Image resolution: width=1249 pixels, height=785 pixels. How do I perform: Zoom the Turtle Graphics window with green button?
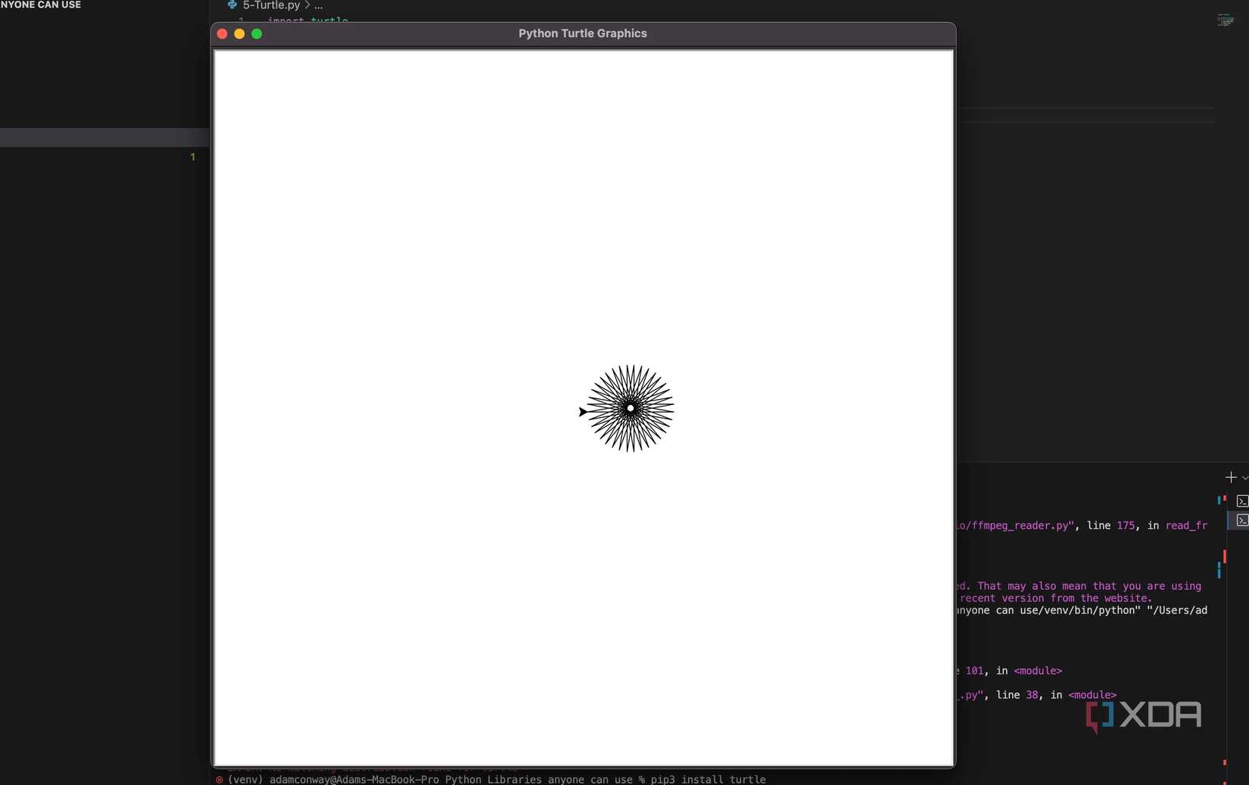pos(257,33)
